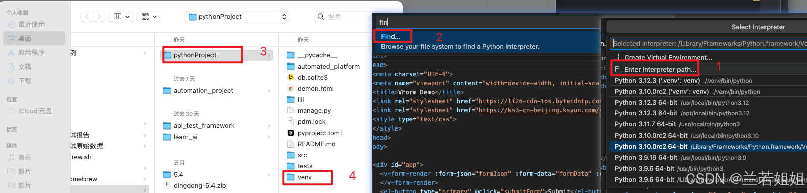Select 影片 in the Finder sidebar
Image resolution: width=807 pixels, height=193 pixels.
(x=25, y=185)
